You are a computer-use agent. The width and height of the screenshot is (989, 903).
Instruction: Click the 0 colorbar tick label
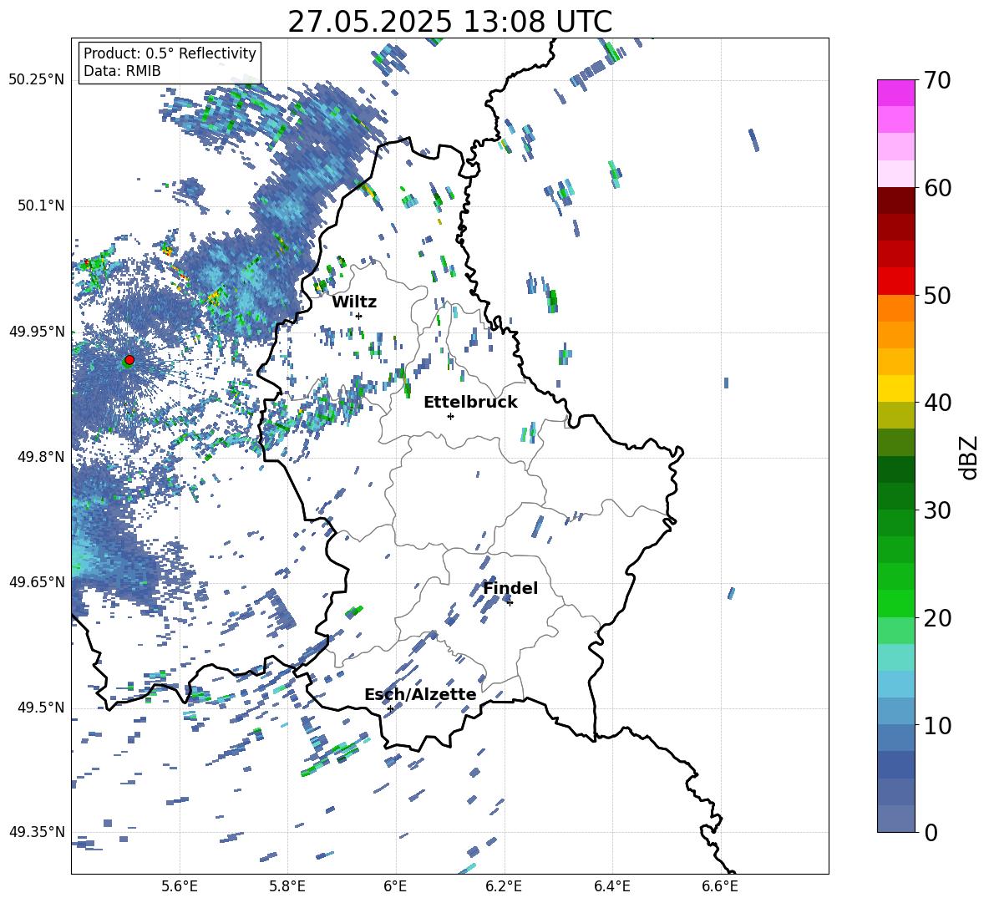click(931, 832)
